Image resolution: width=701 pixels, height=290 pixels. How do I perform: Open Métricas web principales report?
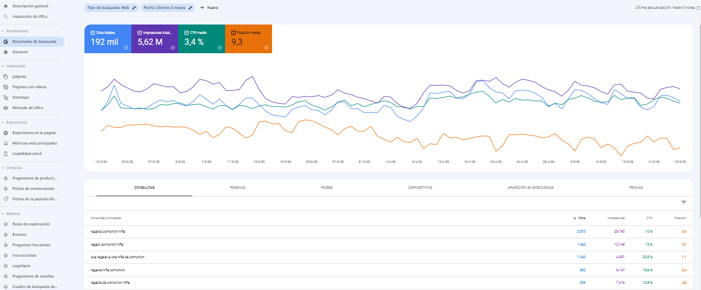[34, 143]
